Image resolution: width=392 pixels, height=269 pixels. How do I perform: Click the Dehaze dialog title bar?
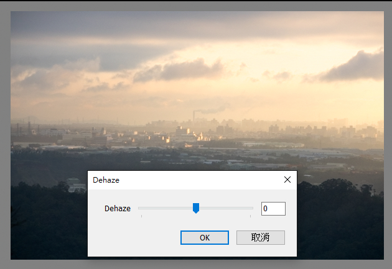click(x=192, y=180)
